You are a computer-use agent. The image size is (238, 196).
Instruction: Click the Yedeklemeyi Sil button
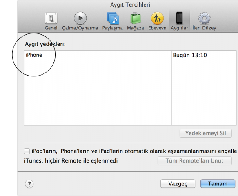point(206,133)
